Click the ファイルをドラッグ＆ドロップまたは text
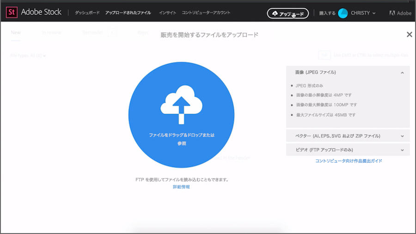The width and height of the screenshot is (416, 234). pyautogui.click(x=182, y=135)
